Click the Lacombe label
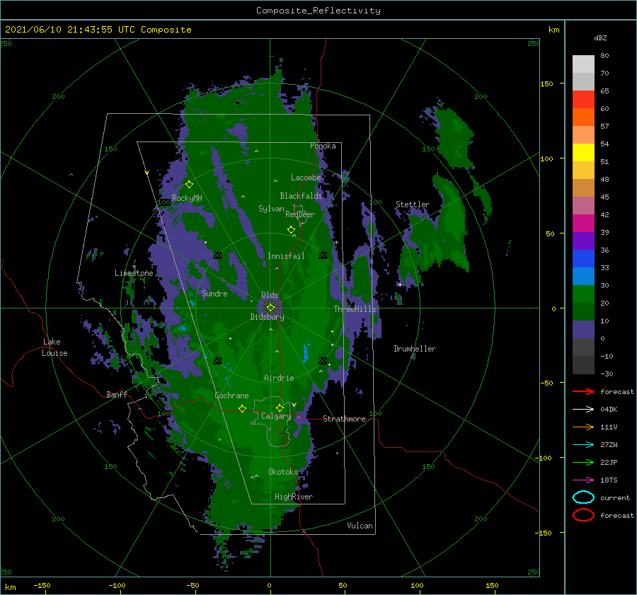The width and height of the screenshot is (637, 595). (306, 178)
